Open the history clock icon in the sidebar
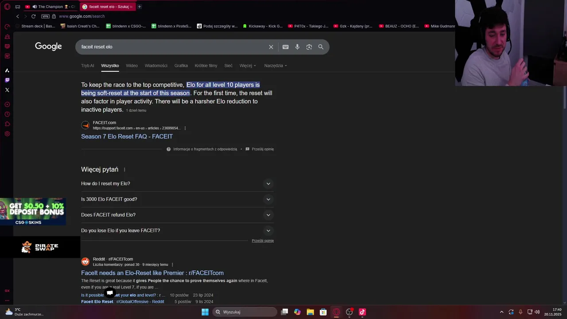The image size is (567, 319). pos(7,114)
